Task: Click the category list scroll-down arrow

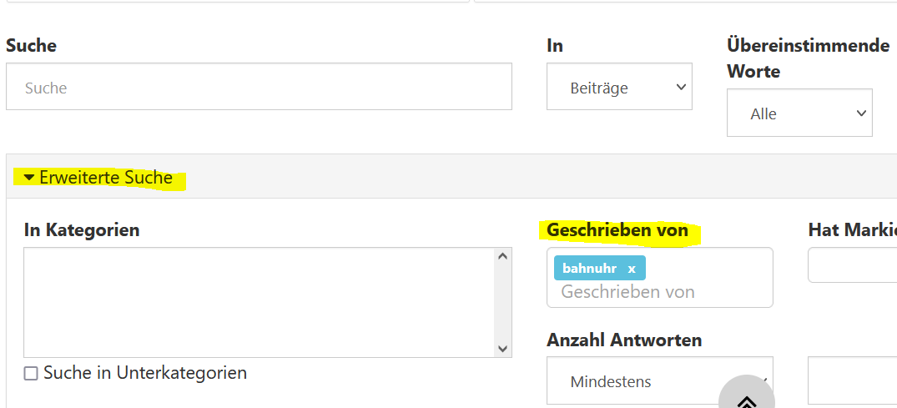Action: click(x=503, y=349)
